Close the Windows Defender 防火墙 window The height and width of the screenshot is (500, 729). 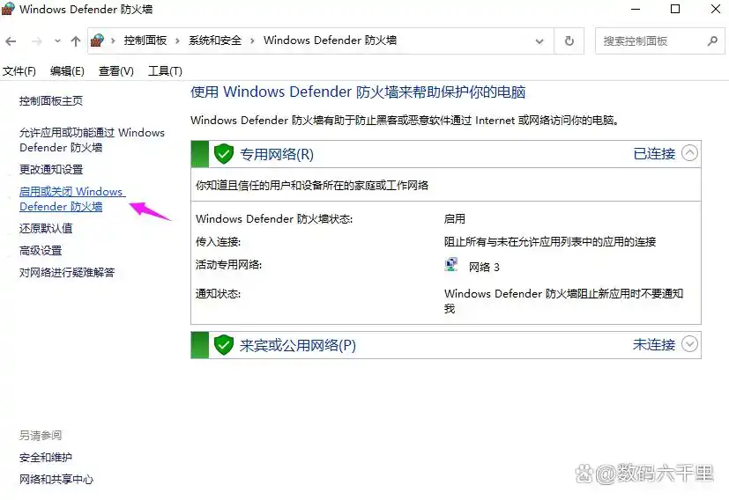(x=716, y=9)
